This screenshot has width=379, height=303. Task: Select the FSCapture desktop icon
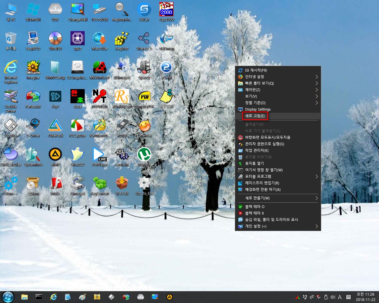tap(78, 128)
